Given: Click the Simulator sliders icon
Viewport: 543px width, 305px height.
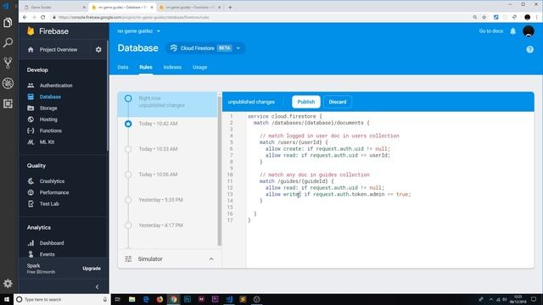Looking at the screenshot, I should (x=128, y=259).
